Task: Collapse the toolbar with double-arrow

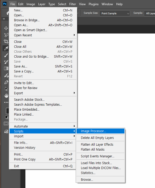Action: click(4, 19)
